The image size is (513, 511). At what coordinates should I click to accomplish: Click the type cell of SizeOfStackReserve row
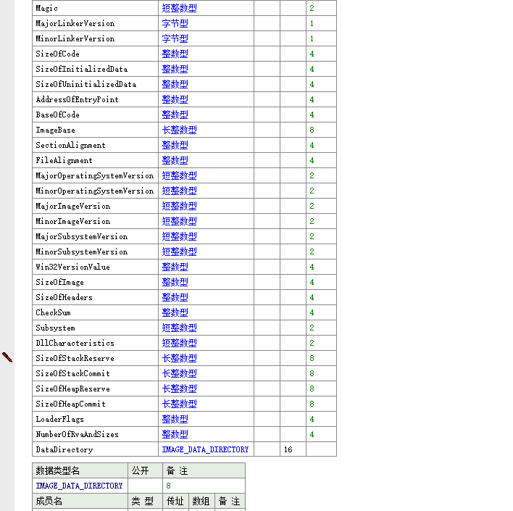[206, 358]
